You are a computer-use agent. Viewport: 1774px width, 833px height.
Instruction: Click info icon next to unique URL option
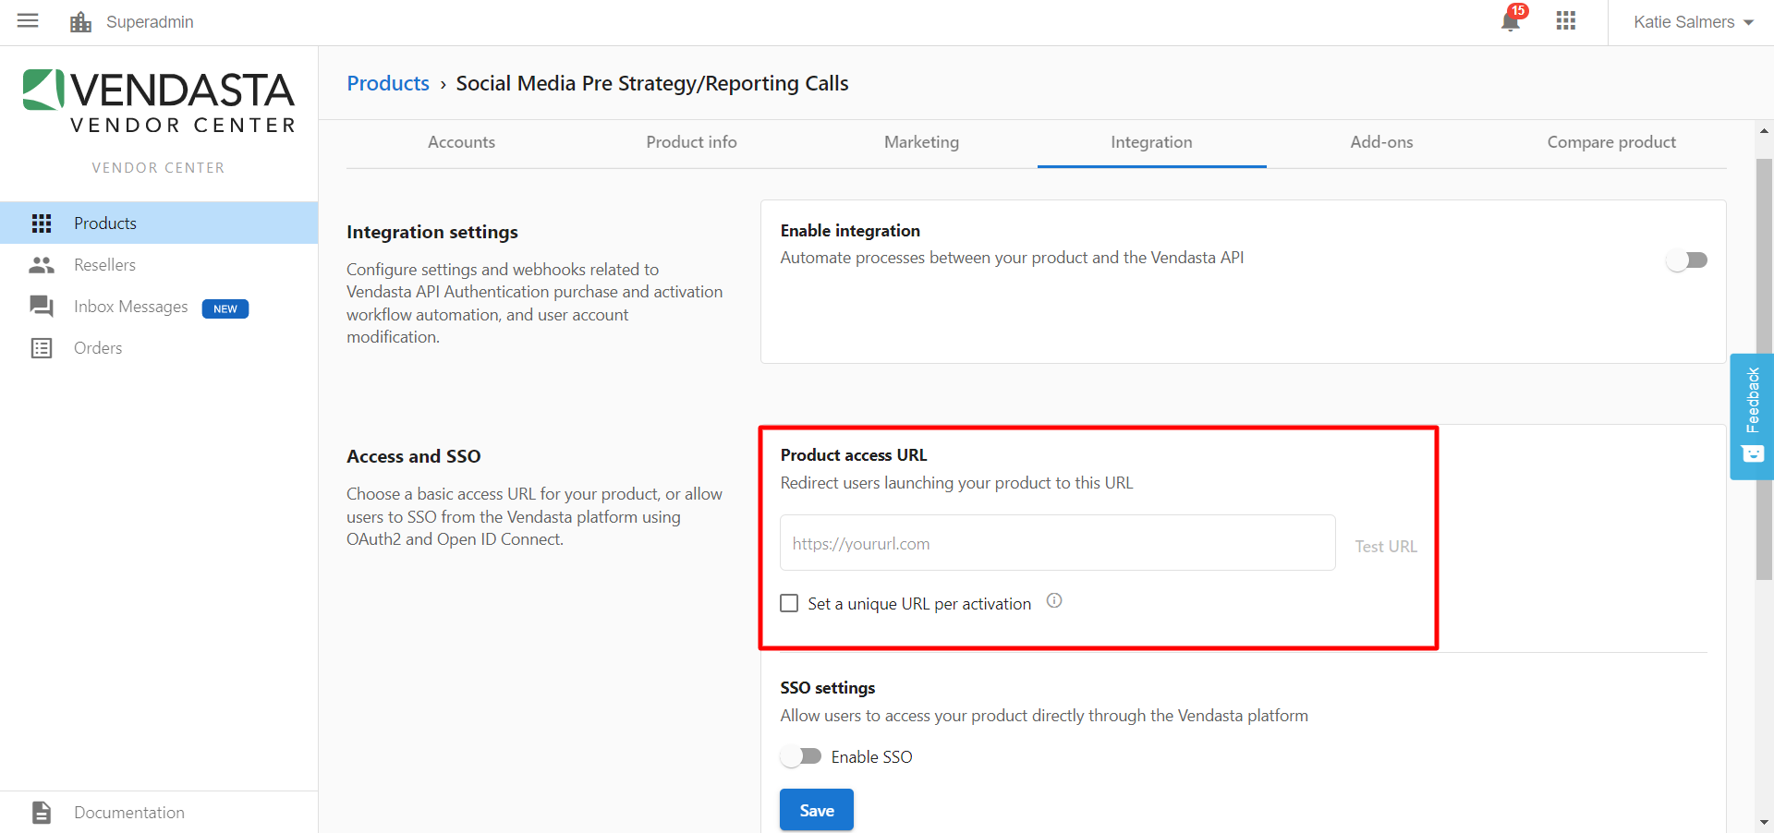1054,601
